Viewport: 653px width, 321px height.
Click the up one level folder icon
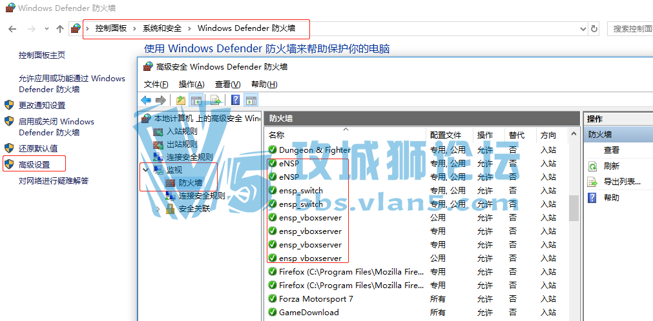click(181, 100)
